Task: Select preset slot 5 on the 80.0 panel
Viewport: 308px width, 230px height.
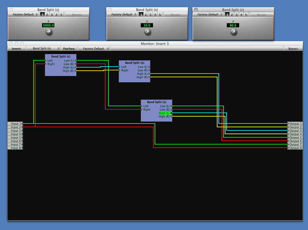Action: click(x=246, y=15)
